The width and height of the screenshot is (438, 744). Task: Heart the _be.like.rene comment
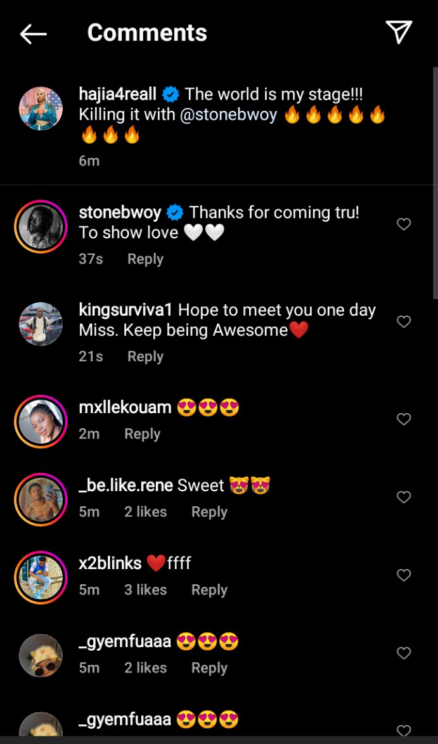click(x=404, y=497)
